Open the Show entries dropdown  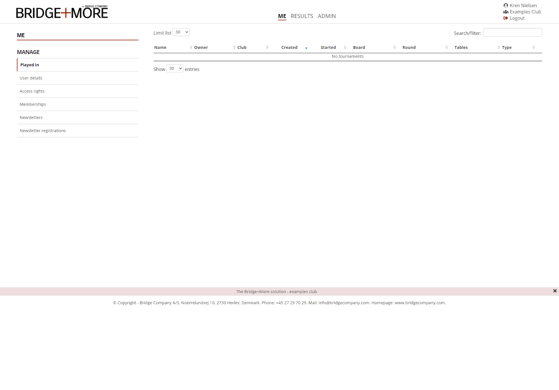click(175, 68)
